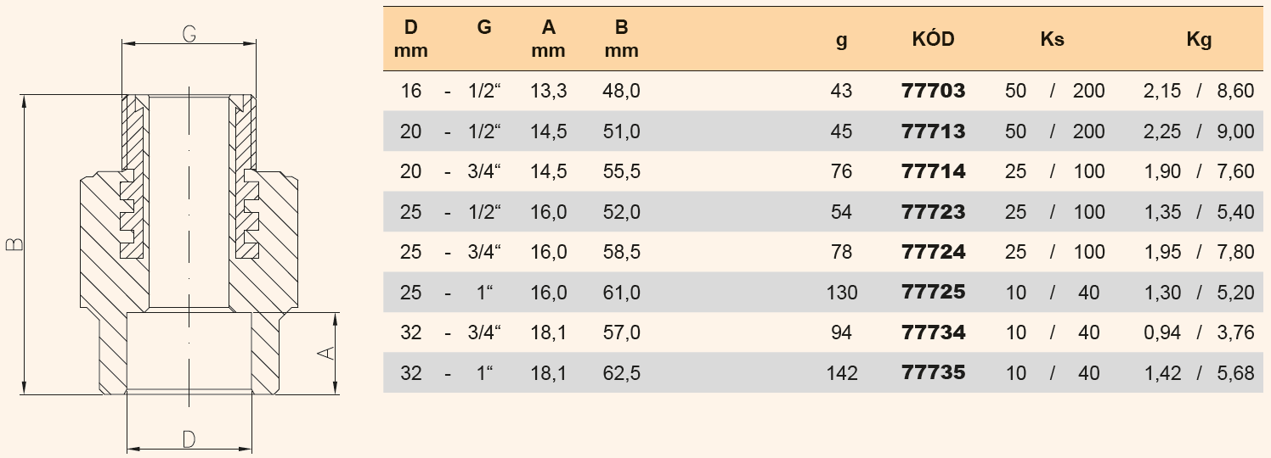Click the KÓD column header
Screen dimensions: 1271x458
[933, 39]
